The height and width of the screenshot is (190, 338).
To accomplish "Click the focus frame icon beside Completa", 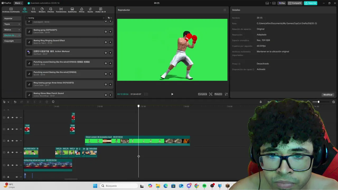I will click(x=211, y=94).
